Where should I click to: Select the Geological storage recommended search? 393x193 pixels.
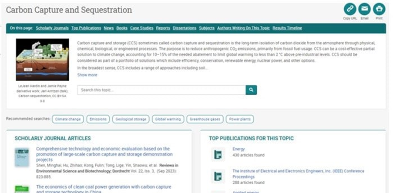coord(131,119)
